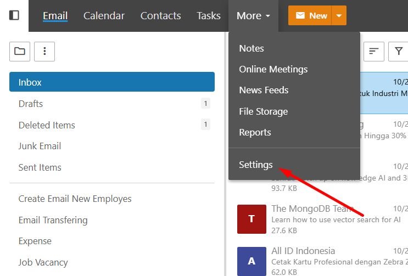The width and height of the screenshot is (408, 276).
Task: Open The MongoDB Team sender avatar
Action: pos(251,218)
